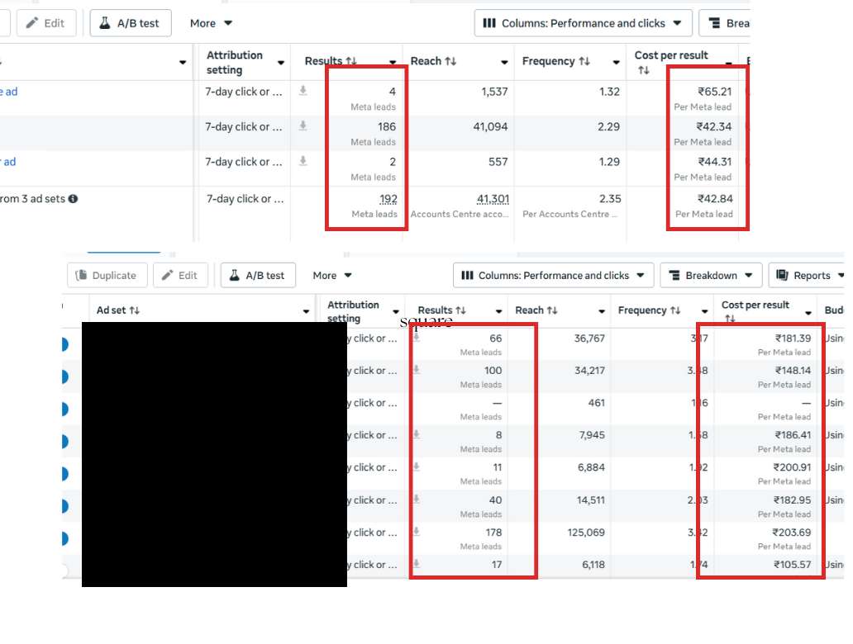The height and width of the screenshot is (644, 853).
Task: Click the download icon beside 178 Meta leads
Action: point(417,532)
